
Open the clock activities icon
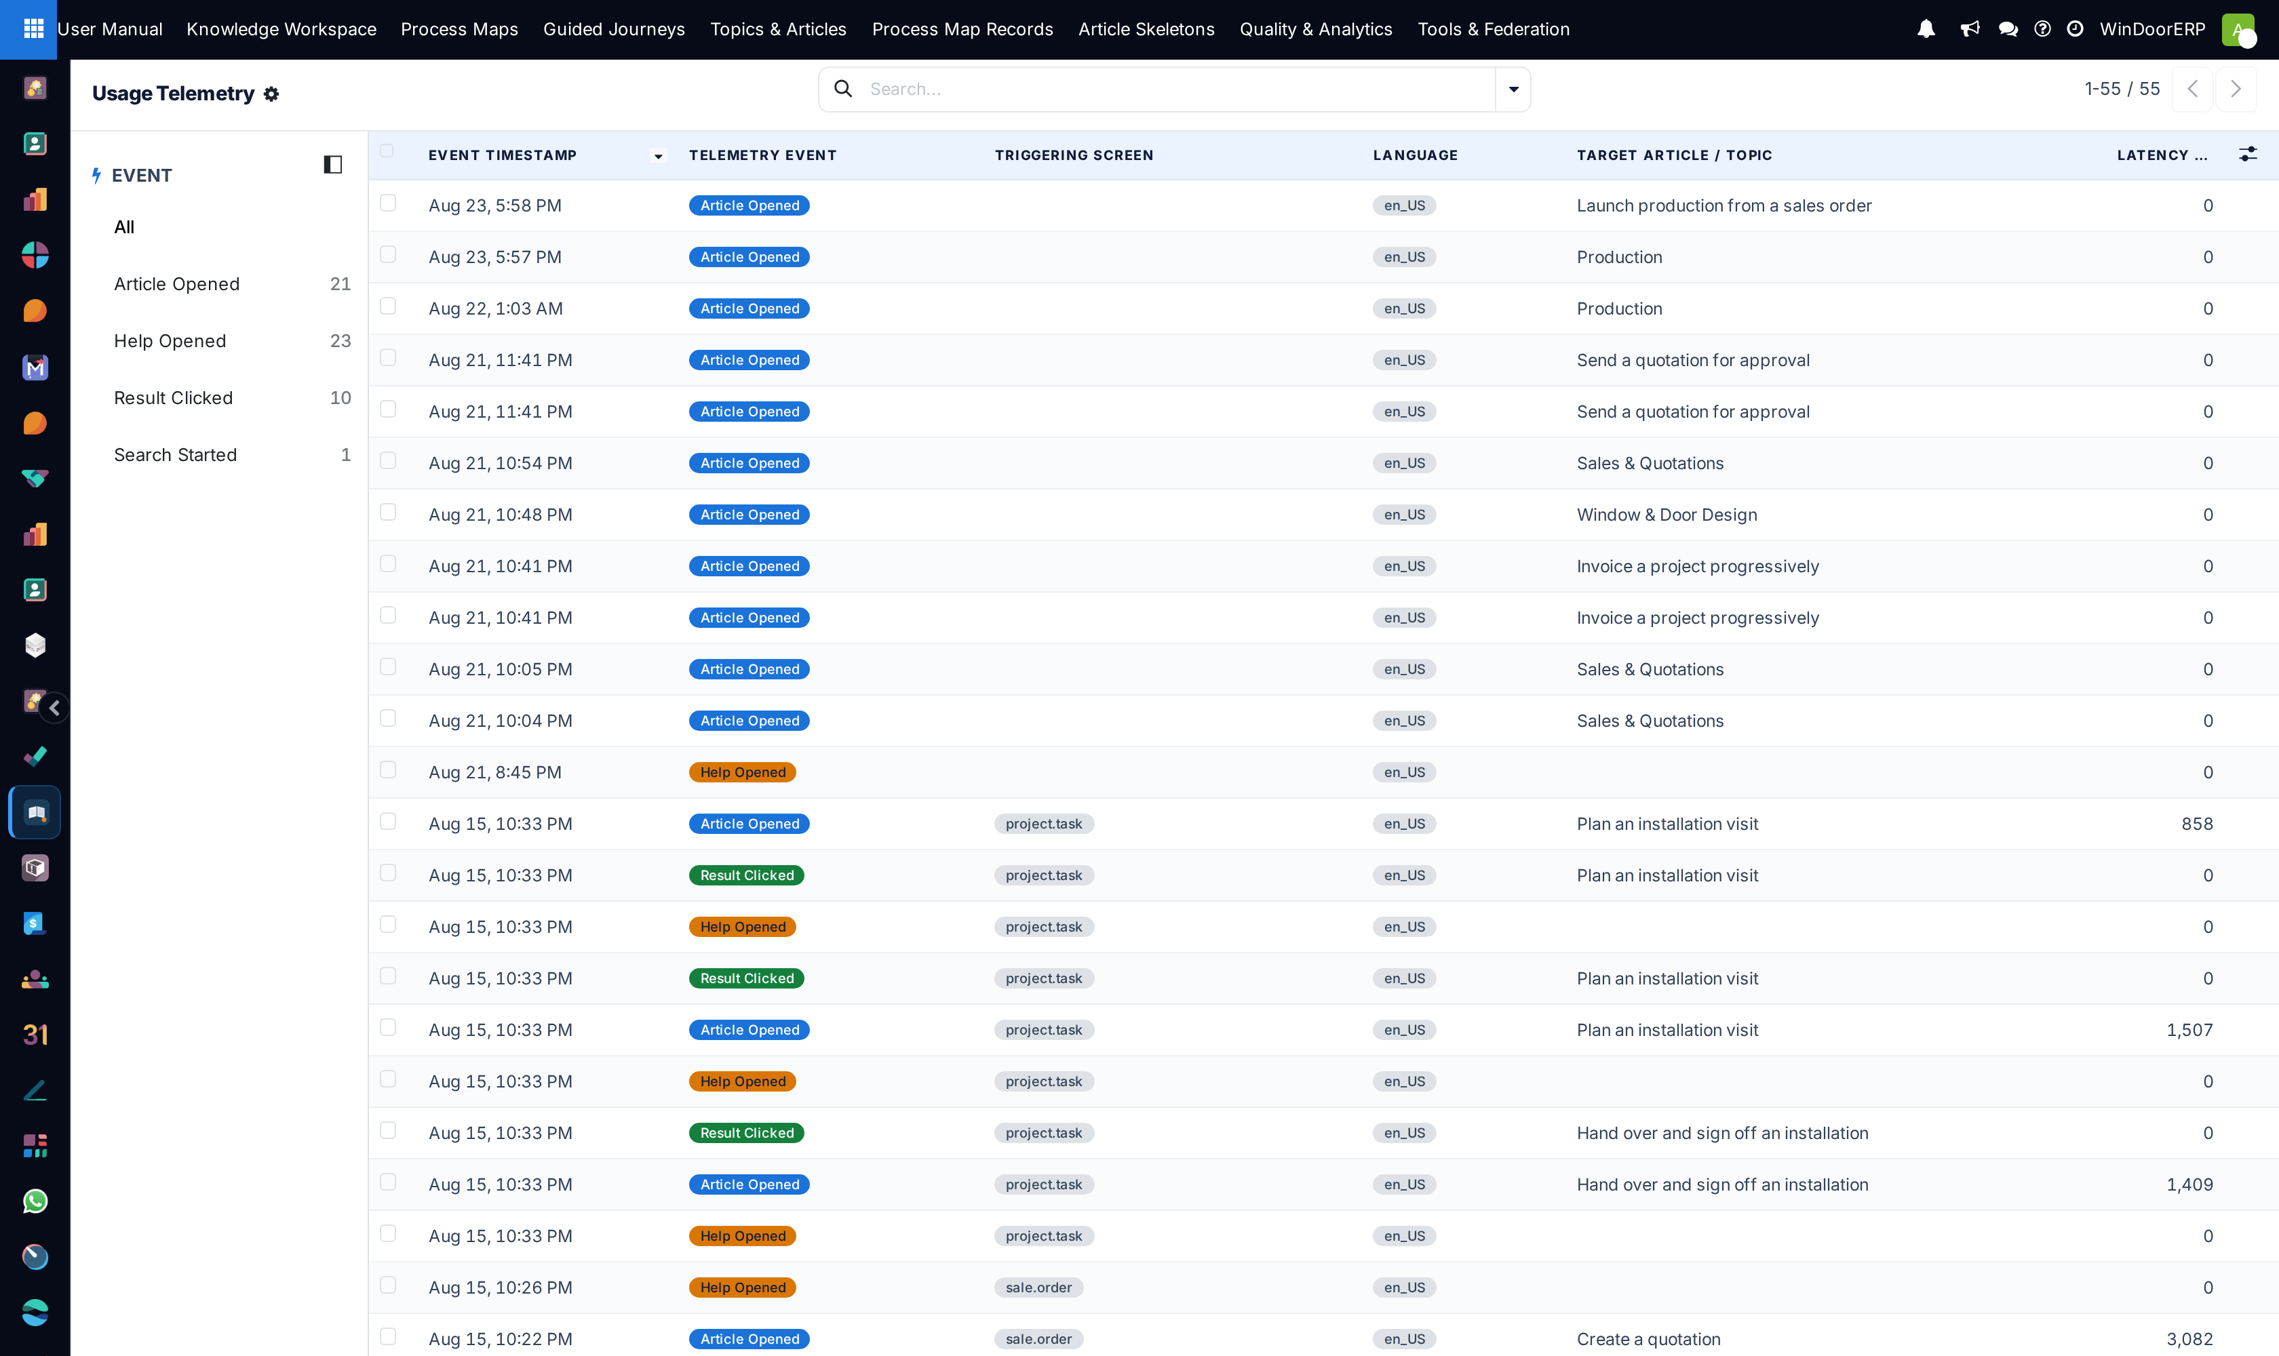(x=2075, y=29)
